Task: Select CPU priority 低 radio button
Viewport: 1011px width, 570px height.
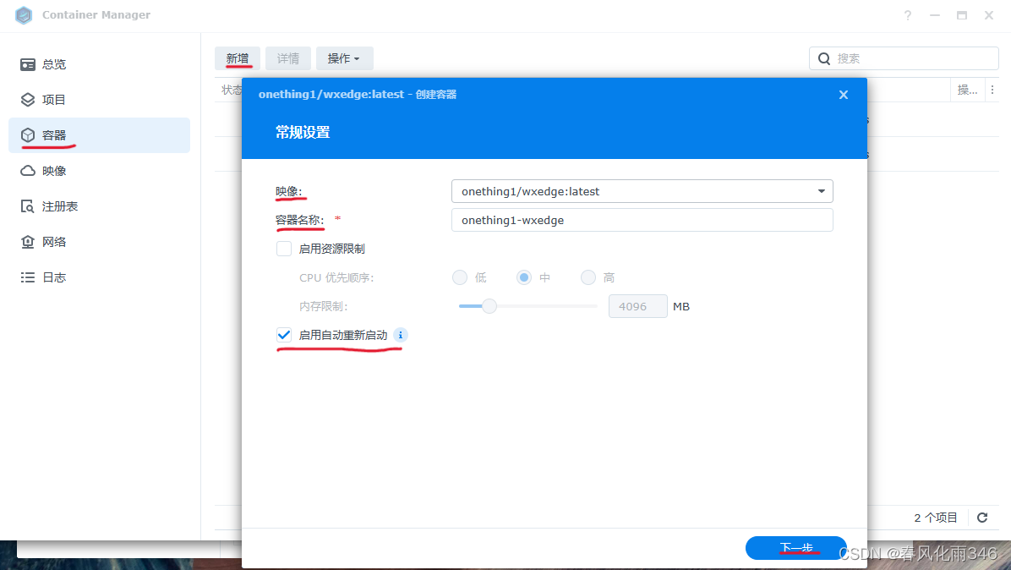Action: pyautogui.click(x=460, y=277)
